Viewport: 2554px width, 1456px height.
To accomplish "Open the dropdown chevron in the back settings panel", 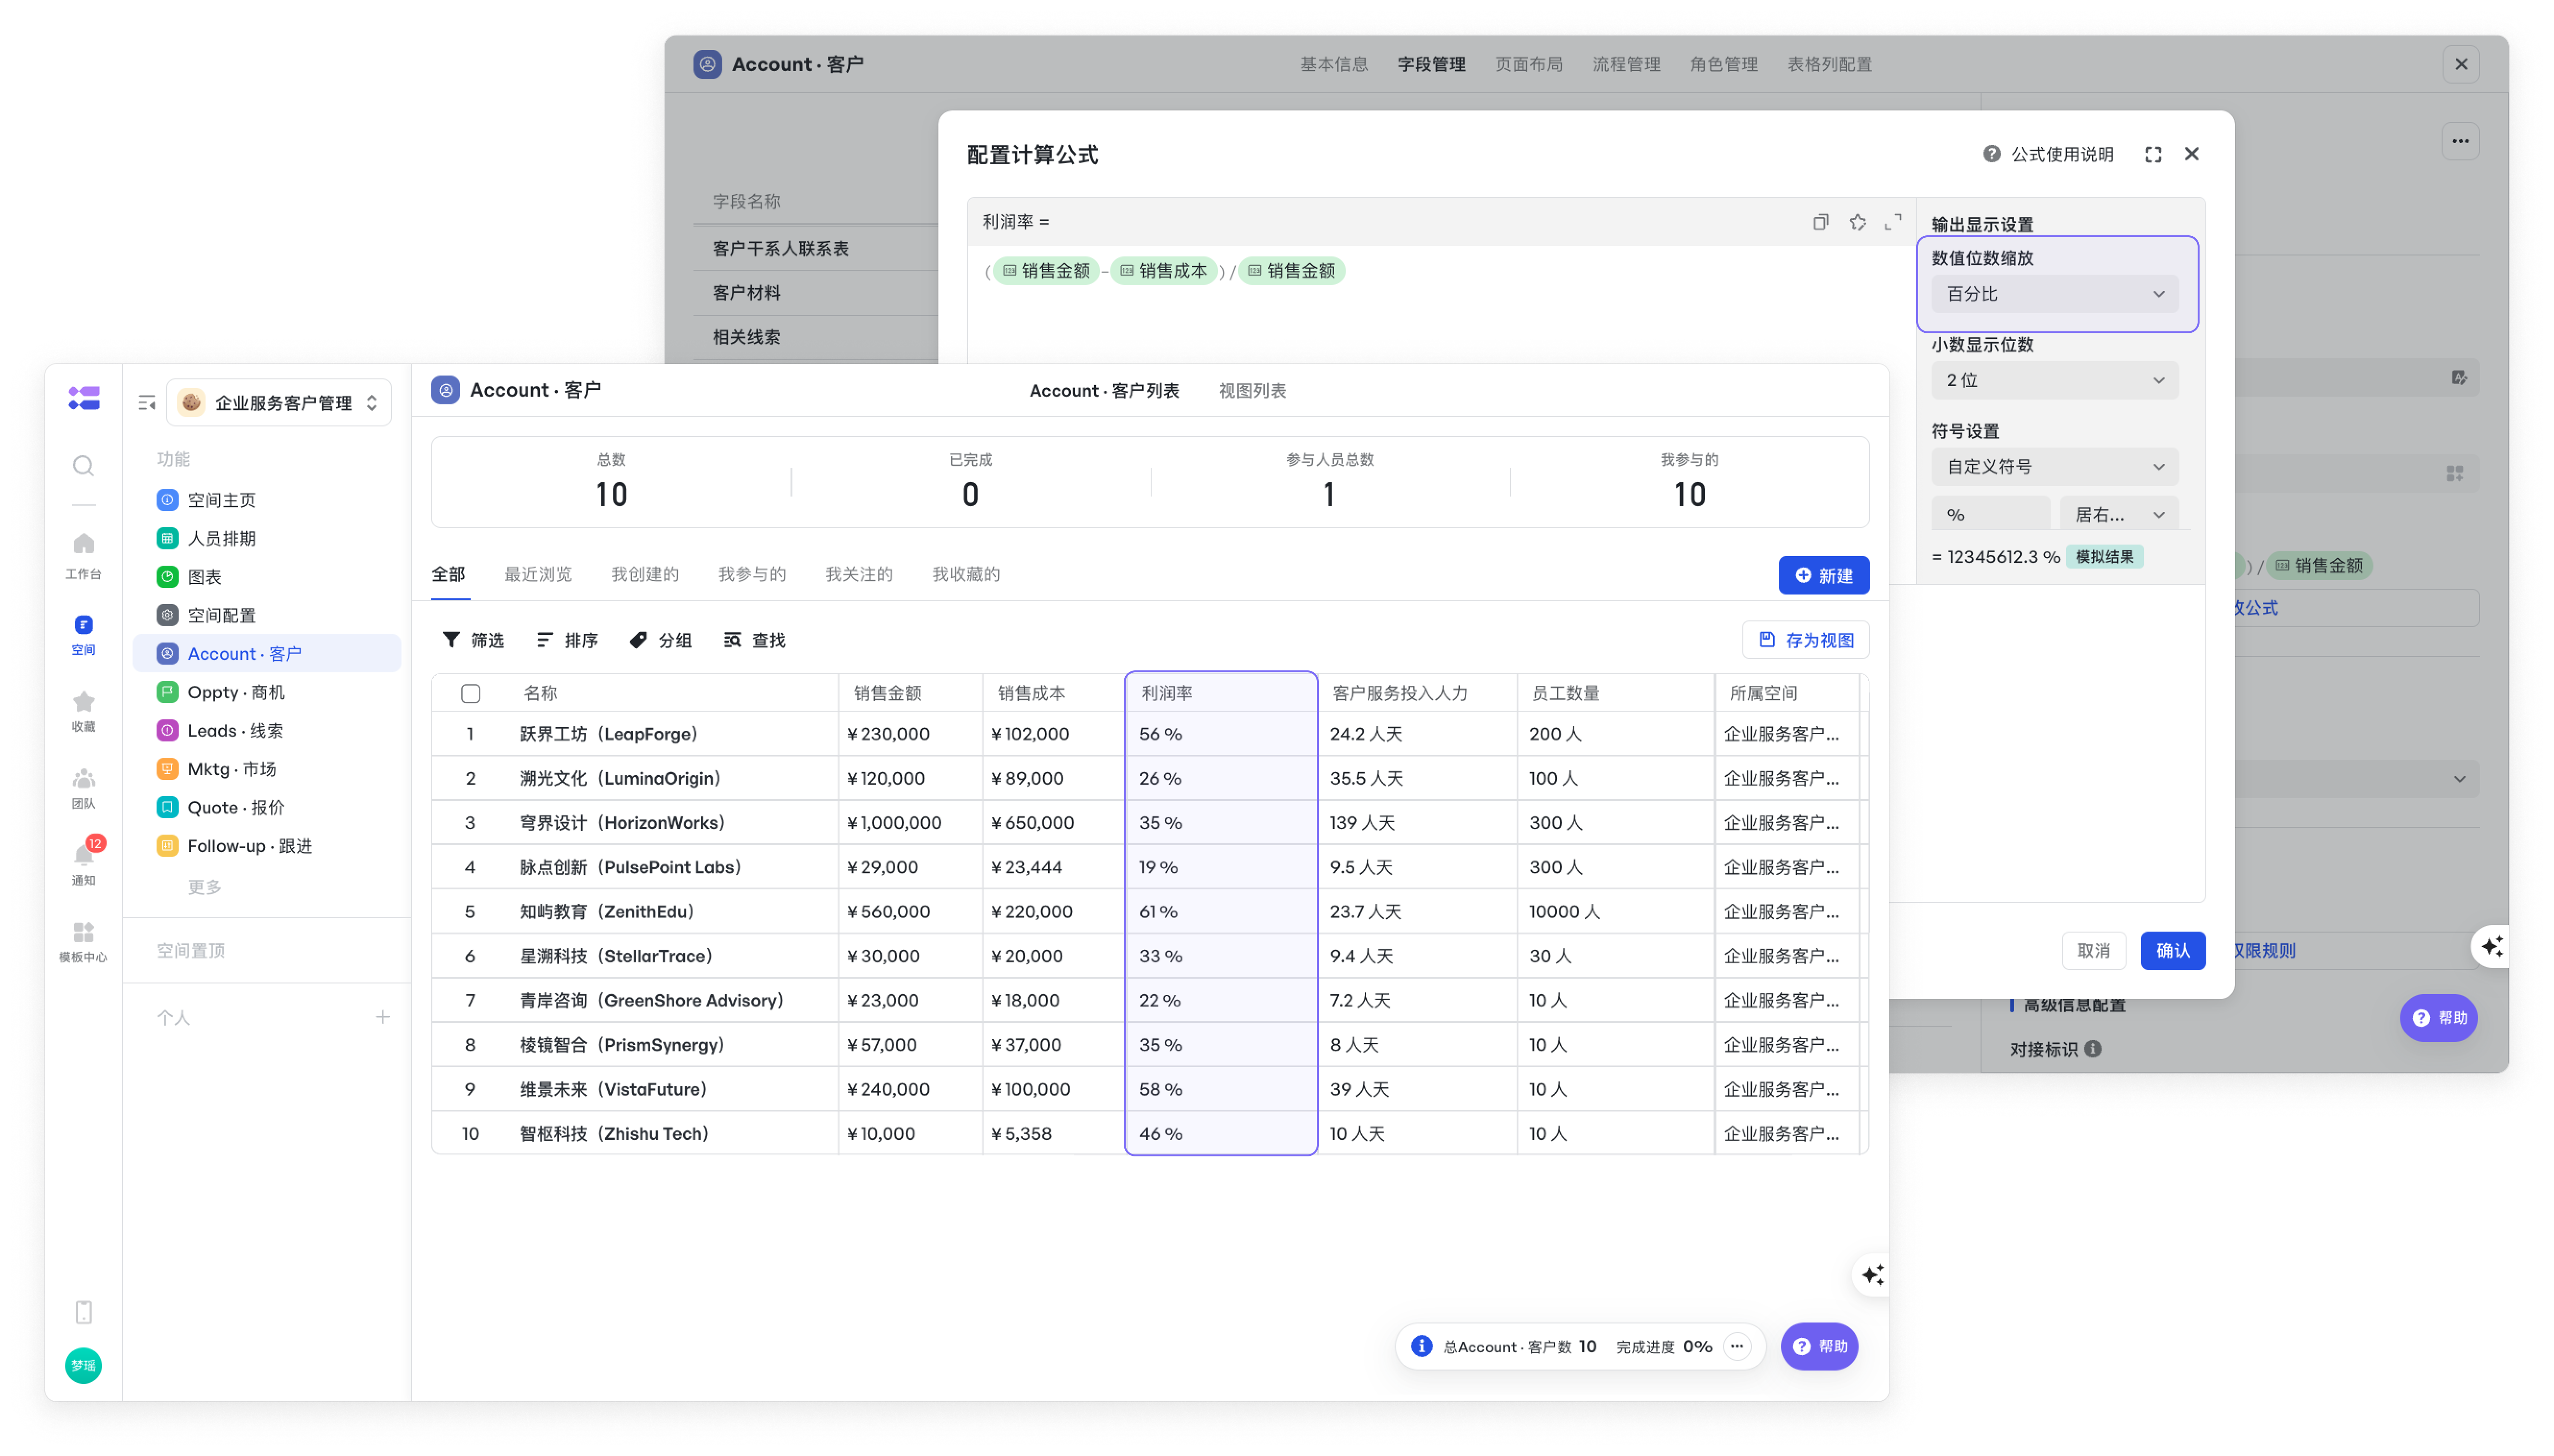I will click(2459, 779).
